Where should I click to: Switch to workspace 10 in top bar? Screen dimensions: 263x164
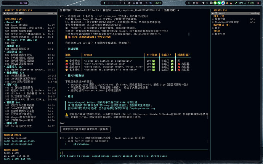[129, 3]
